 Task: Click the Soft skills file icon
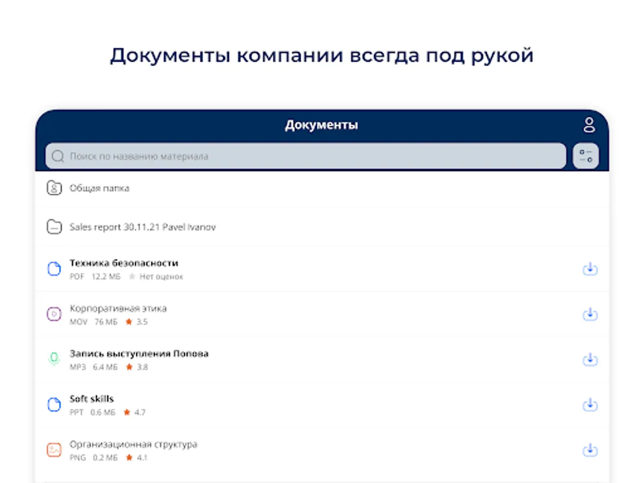(54, 405)
